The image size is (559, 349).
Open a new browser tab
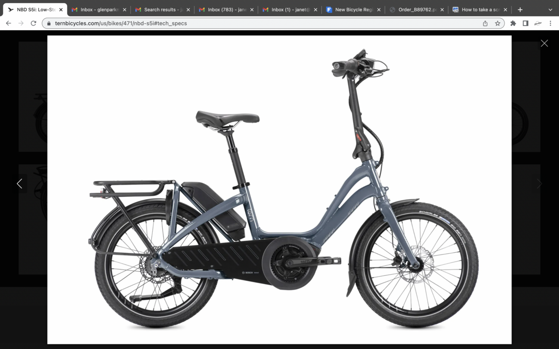click(520, 9)
